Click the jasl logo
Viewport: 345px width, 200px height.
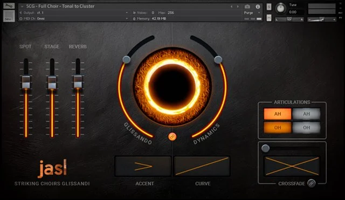click(x=52, y=168)
